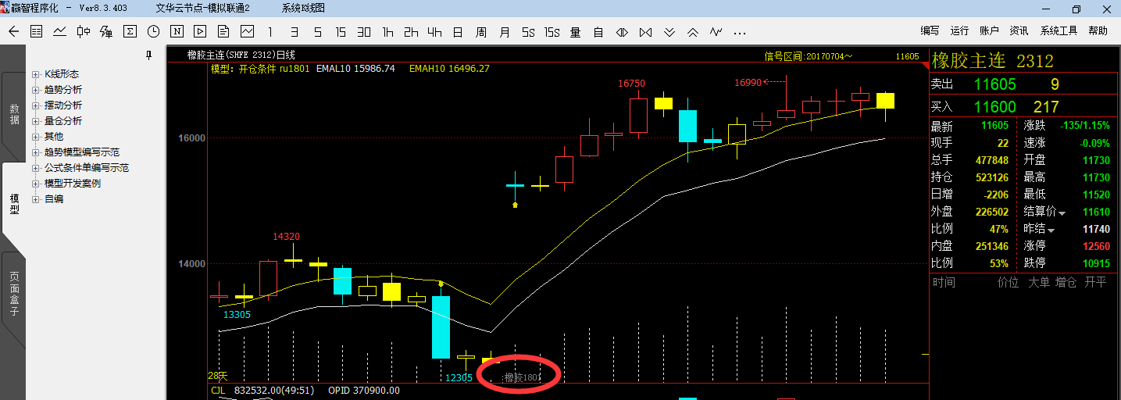Click the back arrow toolbar icon

coord(12,32)
